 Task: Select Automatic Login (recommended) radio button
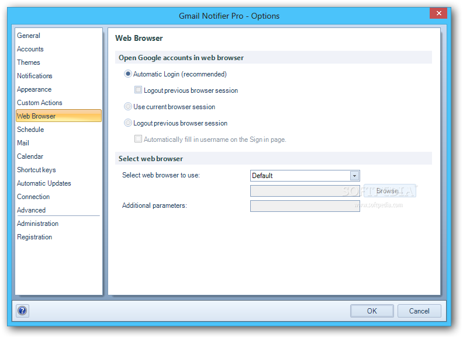coord(127,74)
